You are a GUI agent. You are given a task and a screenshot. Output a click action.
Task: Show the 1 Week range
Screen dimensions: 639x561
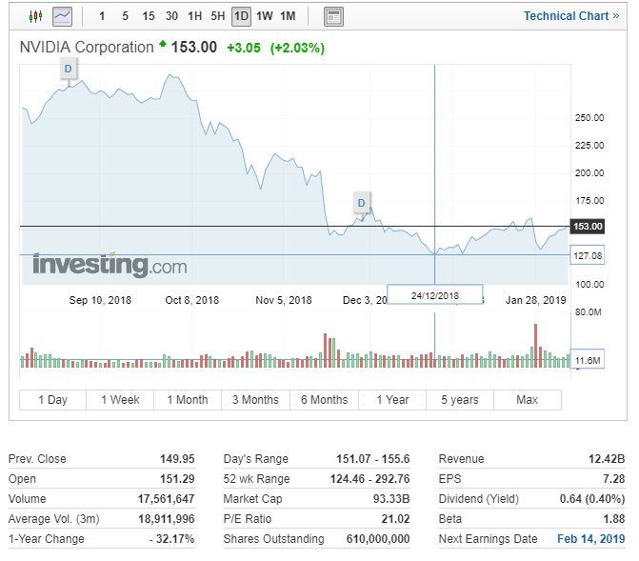coord(120,400)
